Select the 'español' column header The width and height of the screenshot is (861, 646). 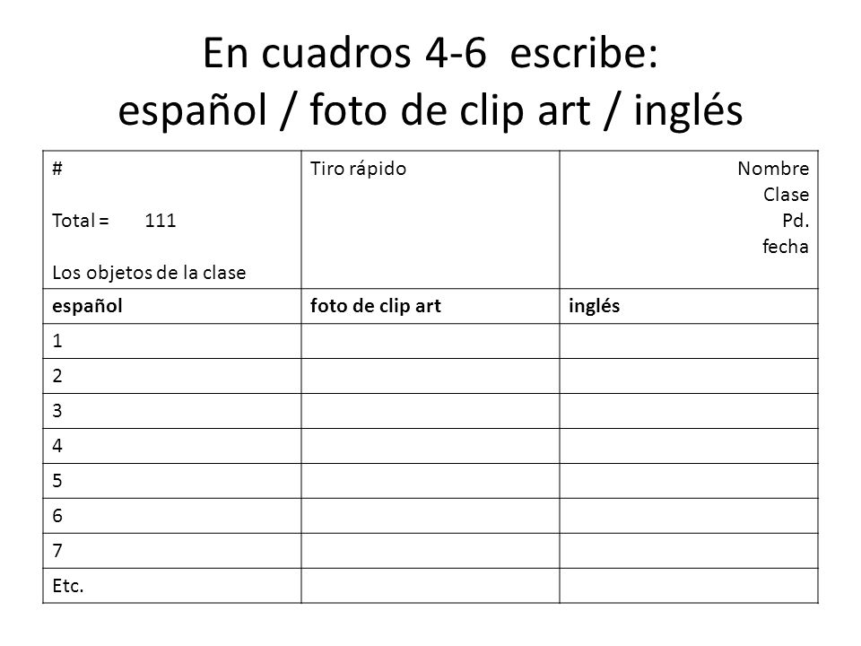pos(172,306)
